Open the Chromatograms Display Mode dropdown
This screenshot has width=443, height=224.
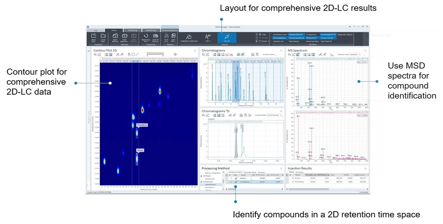(269, 54)
